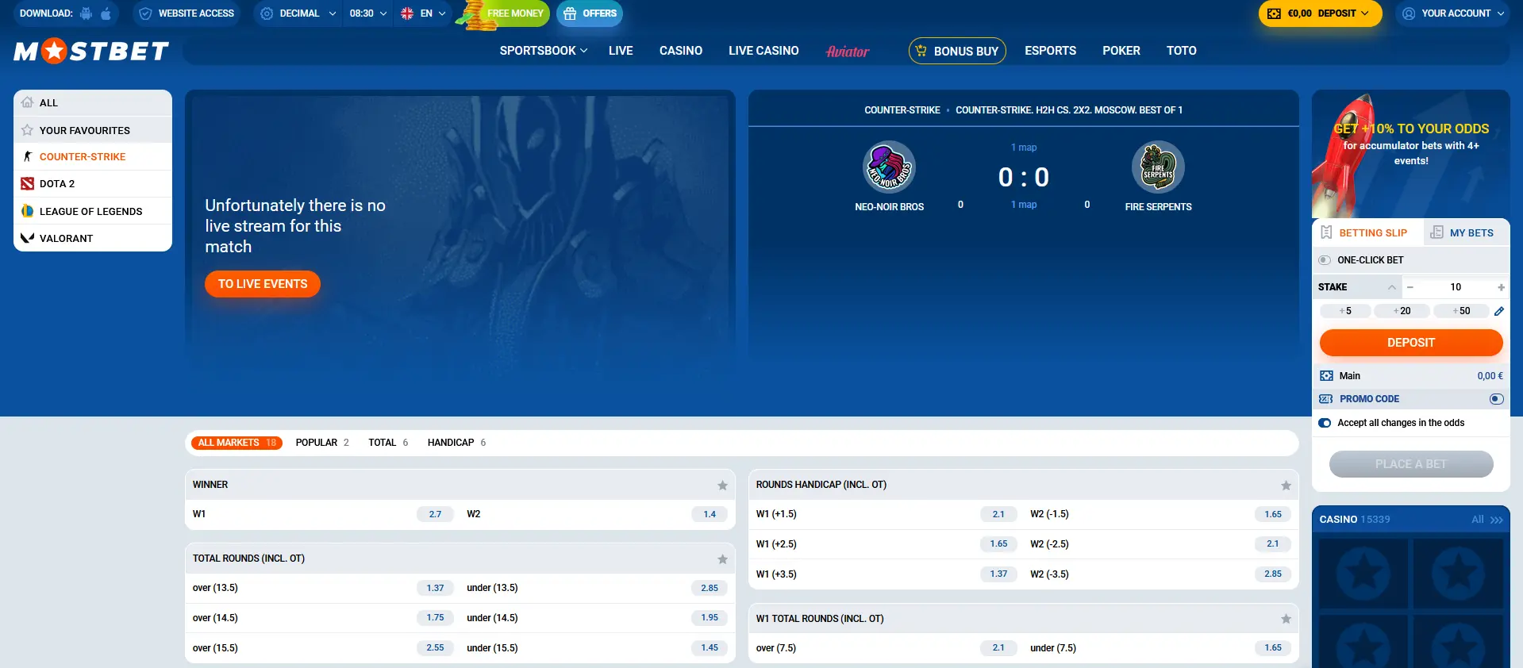Expand the Sportsbook menu
Screen dimensions: 1523x668
pos(544,51)
